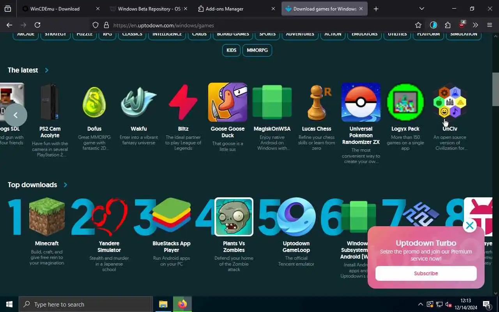499x312 pixels.
Task: Open the Uptodown GameLoop icon
Action: pyautogui.click(x=296, y=217)
